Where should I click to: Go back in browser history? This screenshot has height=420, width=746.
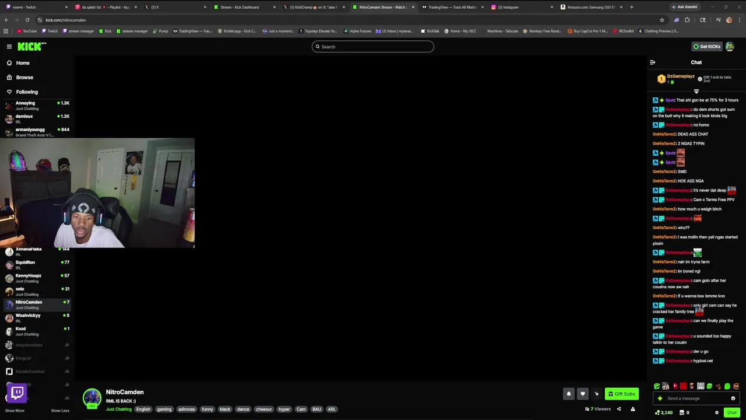click(6, 20)
